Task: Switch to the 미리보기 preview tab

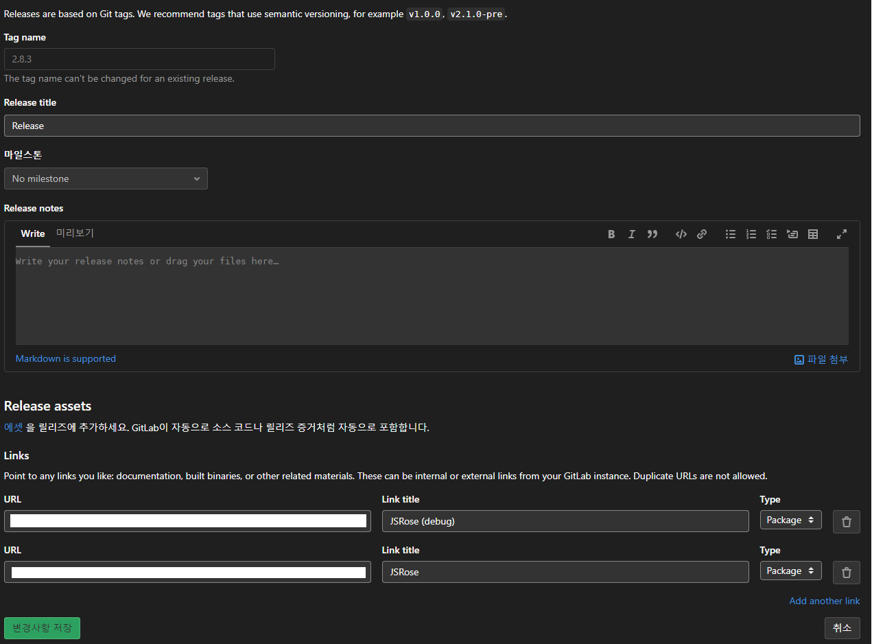Action: click(x=75, y=233)
